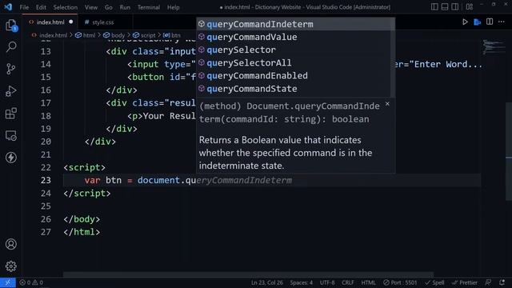Viewport: 512px width, 288px height.
Task: Open the Extensions view
Action: [x=10, y=114]
